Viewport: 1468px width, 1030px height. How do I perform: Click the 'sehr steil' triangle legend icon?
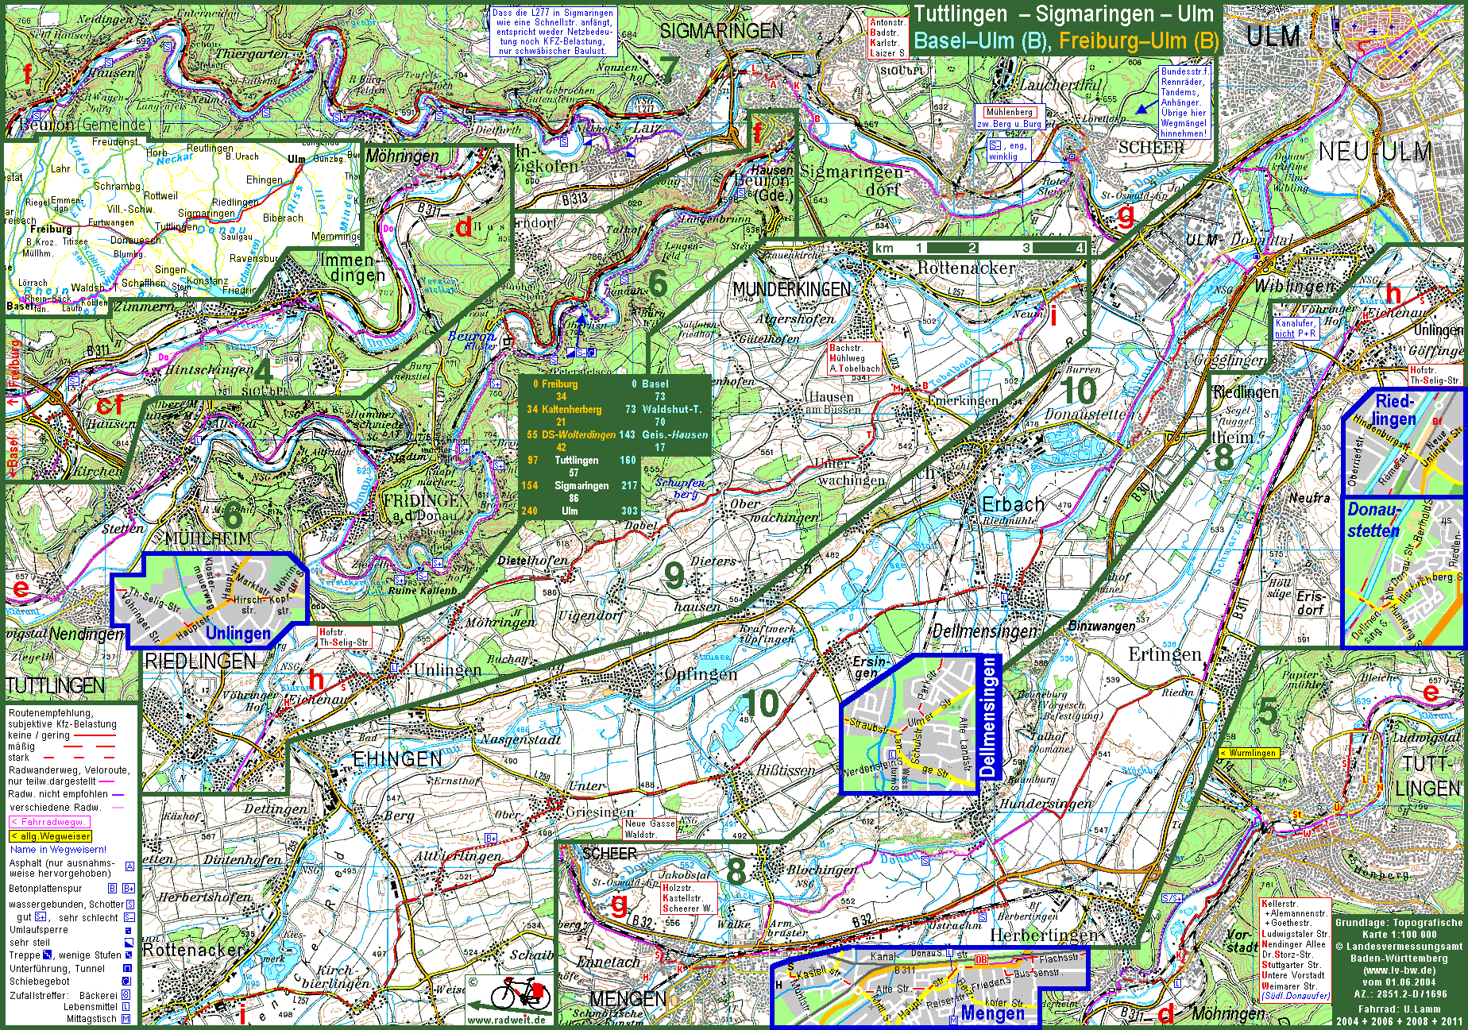pyautogui.click(x=128, y=943)
